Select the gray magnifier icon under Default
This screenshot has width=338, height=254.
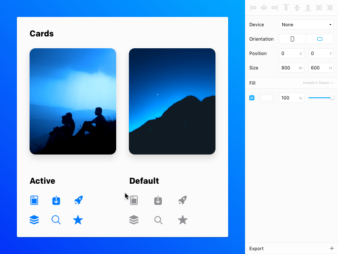click(158, 220)
